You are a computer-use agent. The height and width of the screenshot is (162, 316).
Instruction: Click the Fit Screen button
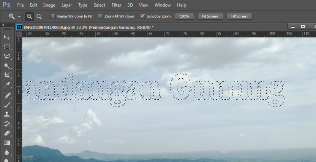point(210,16)
